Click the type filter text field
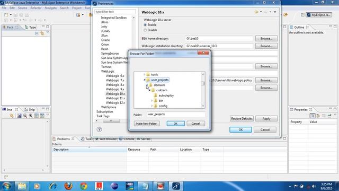This screenshot has width=339, height=191. tap(115, 12)
